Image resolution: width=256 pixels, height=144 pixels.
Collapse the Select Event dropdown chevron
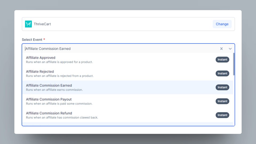point(230,49)
